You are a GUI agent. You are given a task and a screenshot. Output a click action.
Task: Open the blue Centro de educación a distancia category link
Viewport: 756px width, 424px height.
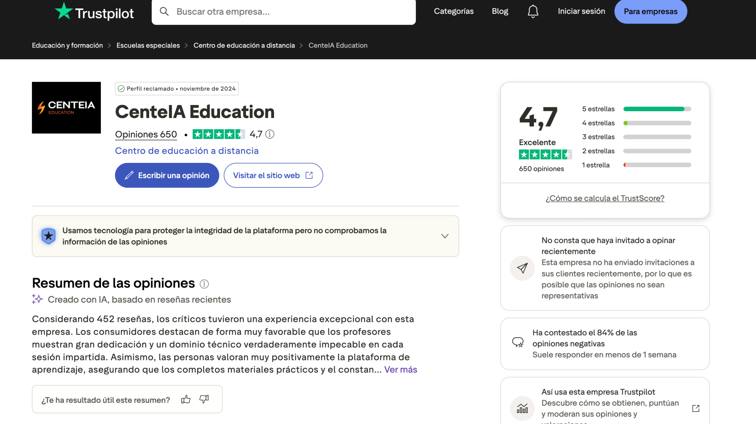coord(187,151)
